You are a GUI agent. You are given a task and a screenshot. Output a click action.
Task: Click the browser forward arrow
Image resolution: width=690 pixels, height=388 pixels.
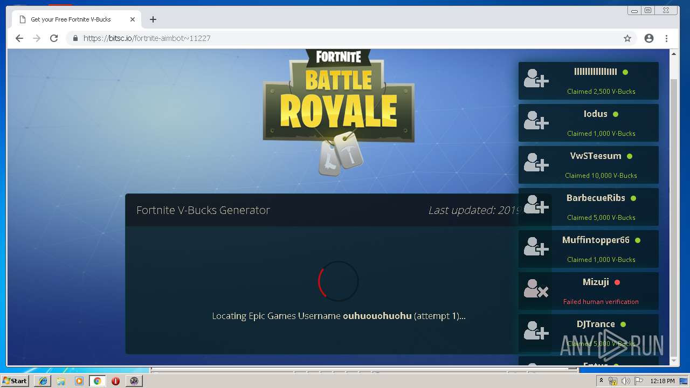37,38
